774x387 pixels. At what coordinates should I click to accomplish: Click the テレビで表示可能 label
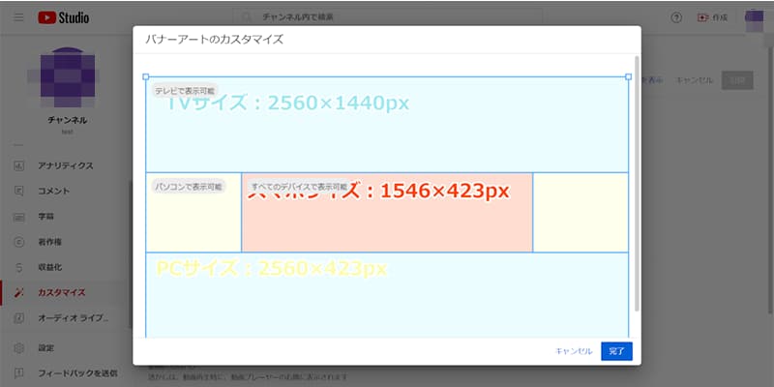185,91
